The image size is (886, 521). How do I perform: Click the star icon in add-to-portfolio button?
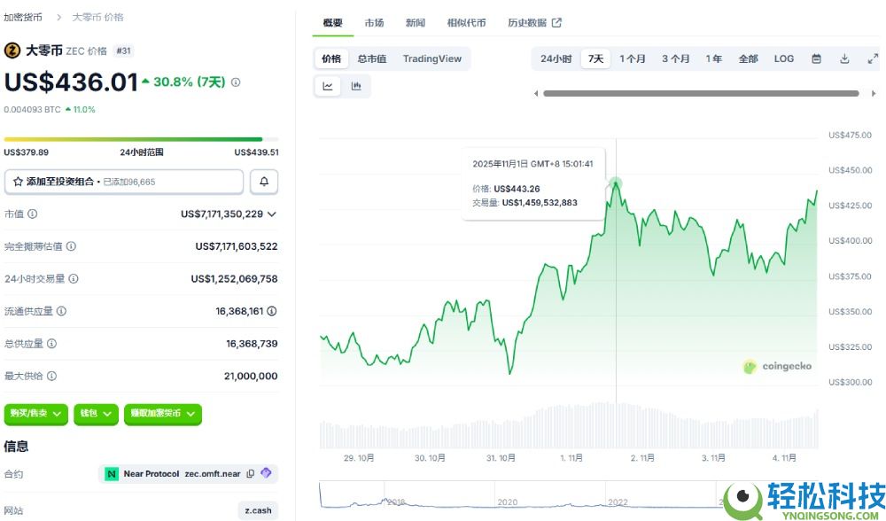click(18, 182)
